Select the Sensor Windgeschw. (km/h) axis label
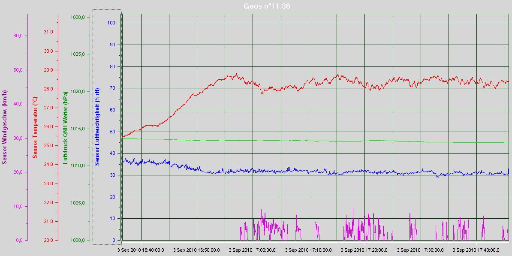The width and height of the screenshot is (512, 256). click(5, 127)
